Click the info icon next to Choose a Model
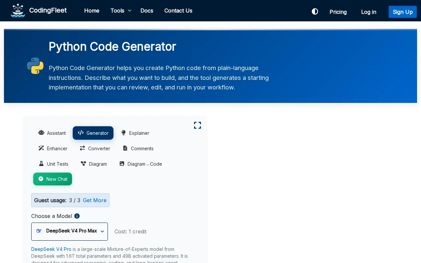The height and width of the screenshot is (263, 421). pos(77,216)
